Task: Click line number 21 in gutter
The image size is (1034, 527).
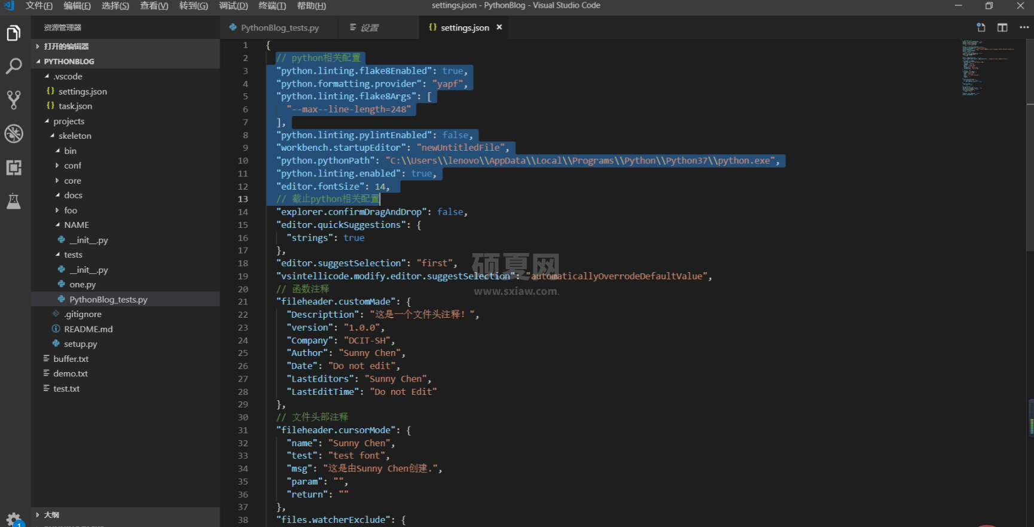Action: (243, 302)
